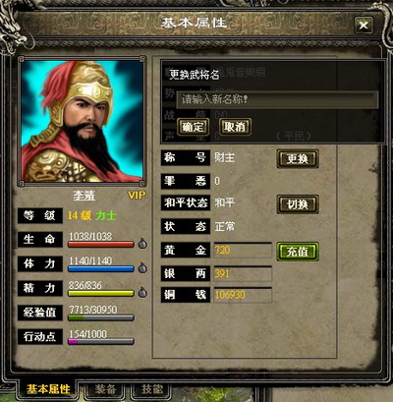Click the purple 行动点 progress bar
The image size is (393, 402).
tap(101, 341)
